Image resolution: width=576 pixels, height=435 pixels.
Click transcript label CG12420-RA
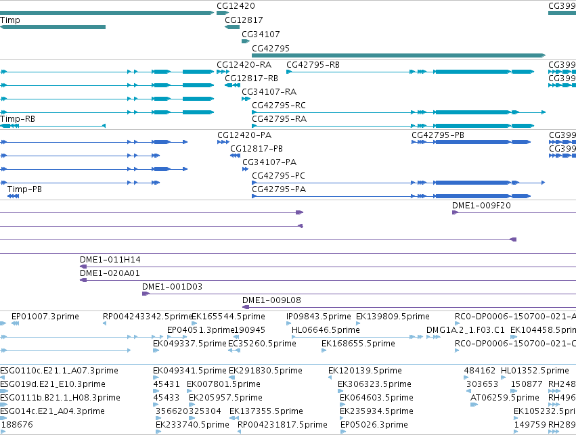coord(244,65)
